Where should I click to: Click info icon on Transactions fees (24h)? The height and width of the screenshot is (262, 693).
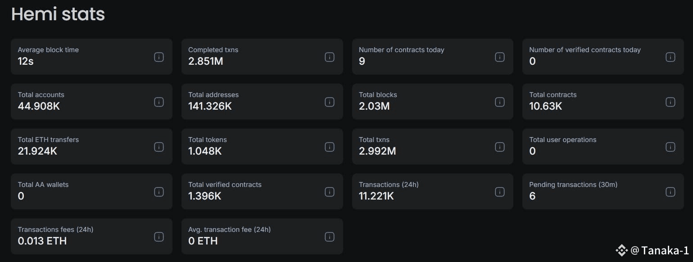pos(159,237)
